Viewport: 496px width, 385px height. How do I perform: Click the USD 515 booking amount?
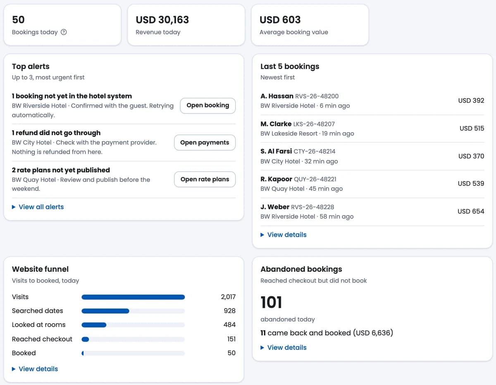pos(472,128)
